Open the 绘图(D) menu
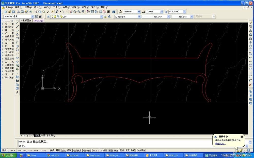The width and height of the screenshot is (254, 158). (x=66, y=7)
